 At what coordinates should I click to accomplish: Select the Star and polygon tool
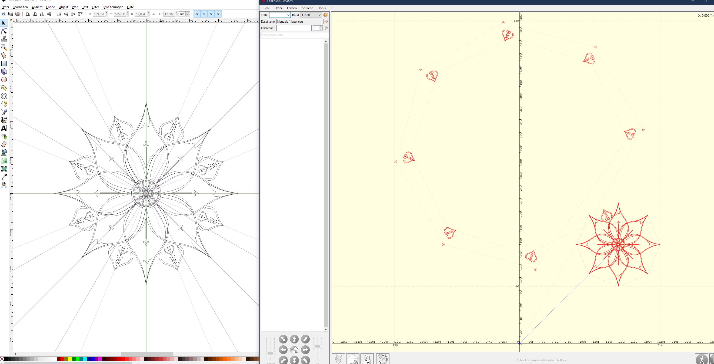pos(4,88)
